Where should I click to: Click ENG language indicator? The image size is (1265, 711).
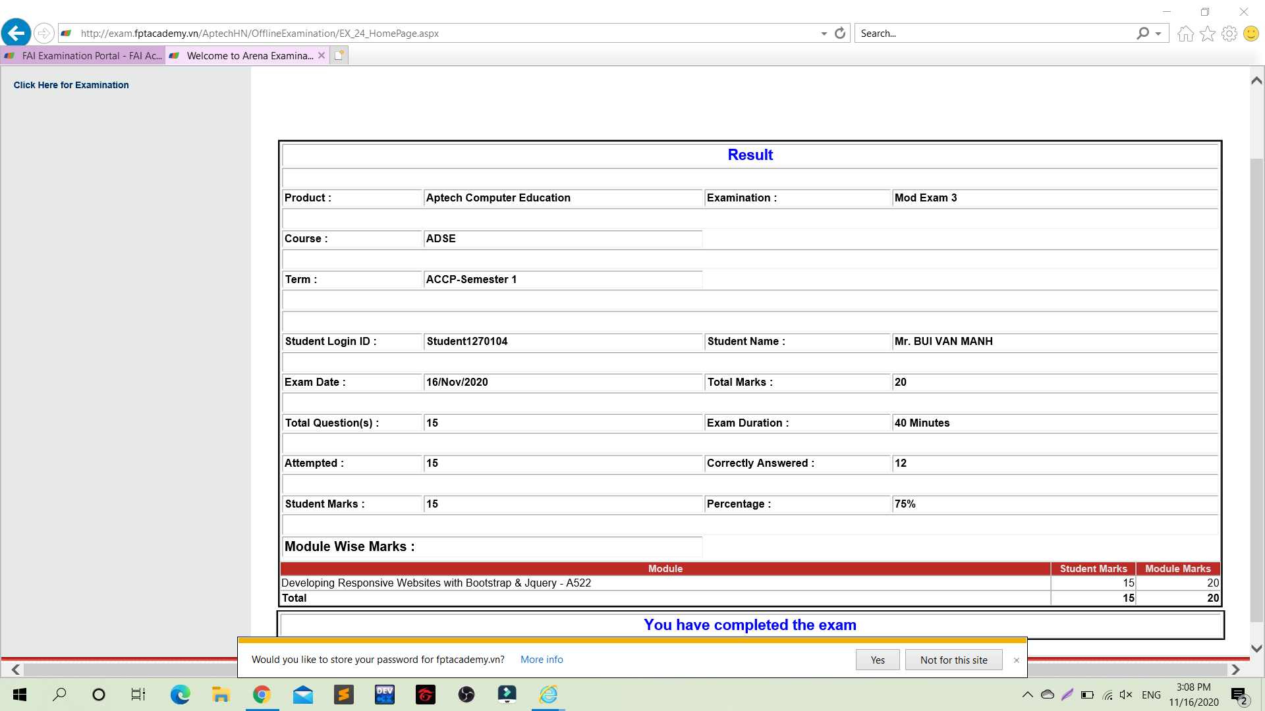pyautogui.click(x=1151, y=695)
